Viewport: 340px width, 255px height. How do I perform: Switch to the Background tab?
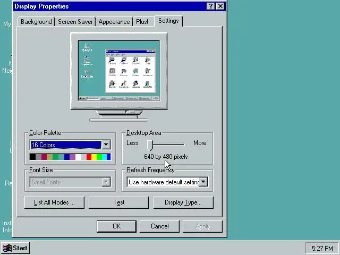point(36,22)
